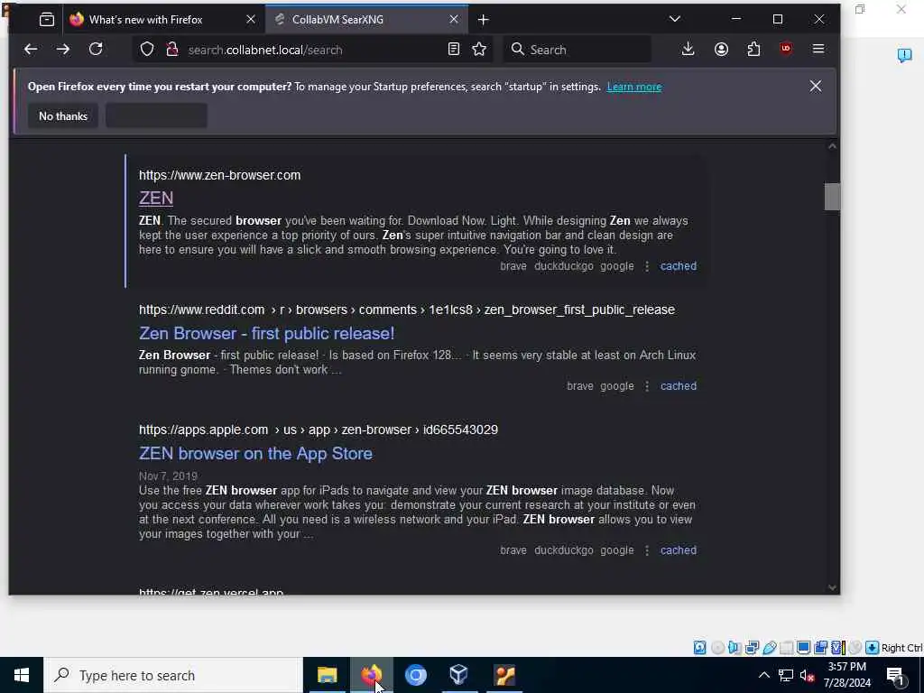
Task: Open the Firefox hamburger application menu
Action: click(818, 50)
